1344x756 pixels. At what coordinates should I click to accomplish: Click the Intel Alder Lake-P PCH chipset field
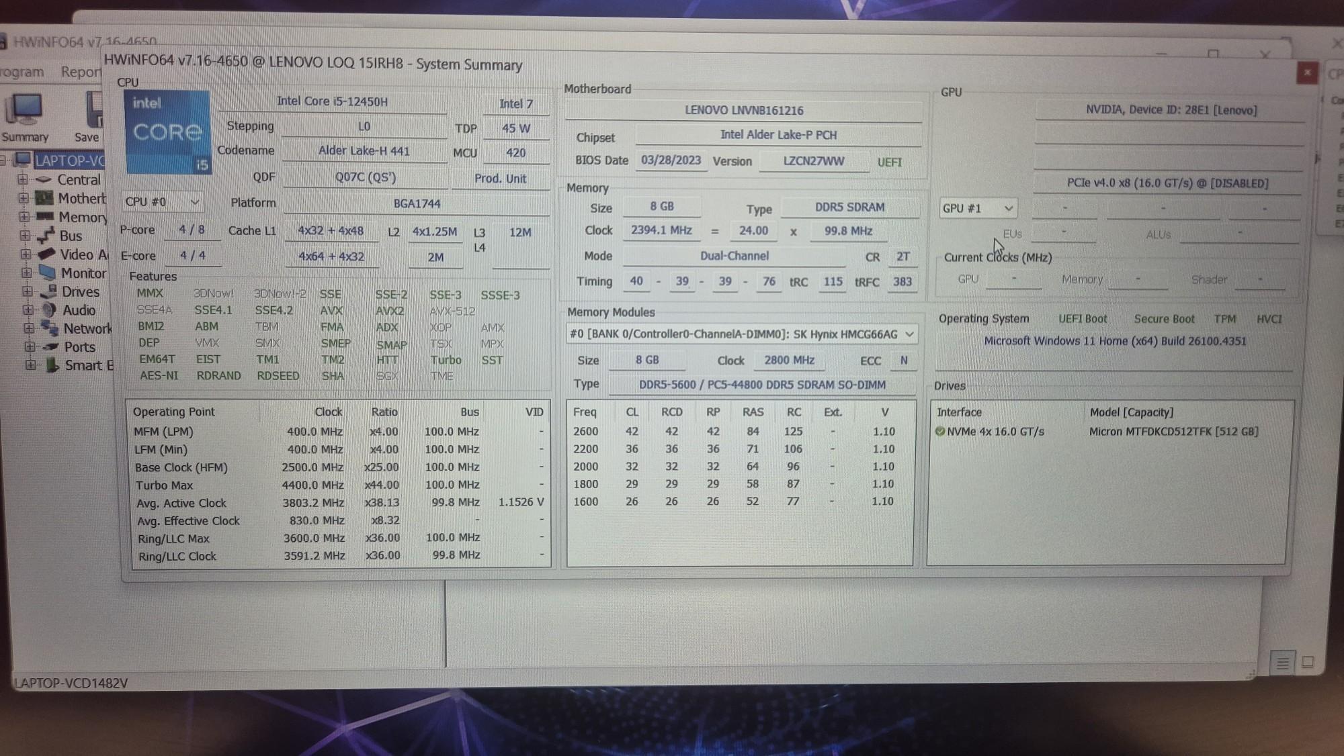pyautogui.click(x=778, y=134)
